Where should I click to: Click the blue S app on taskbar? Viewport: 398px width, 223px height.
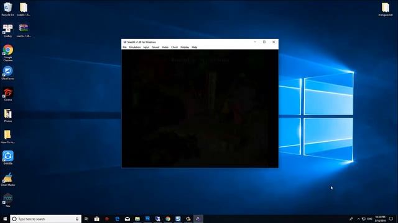pos(178,219)
